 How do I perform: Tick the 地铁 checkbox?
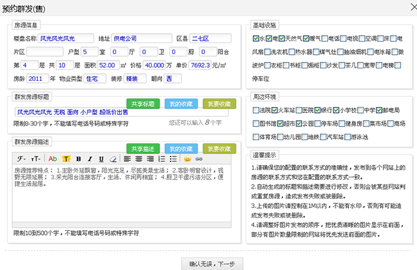coord(305,137)
